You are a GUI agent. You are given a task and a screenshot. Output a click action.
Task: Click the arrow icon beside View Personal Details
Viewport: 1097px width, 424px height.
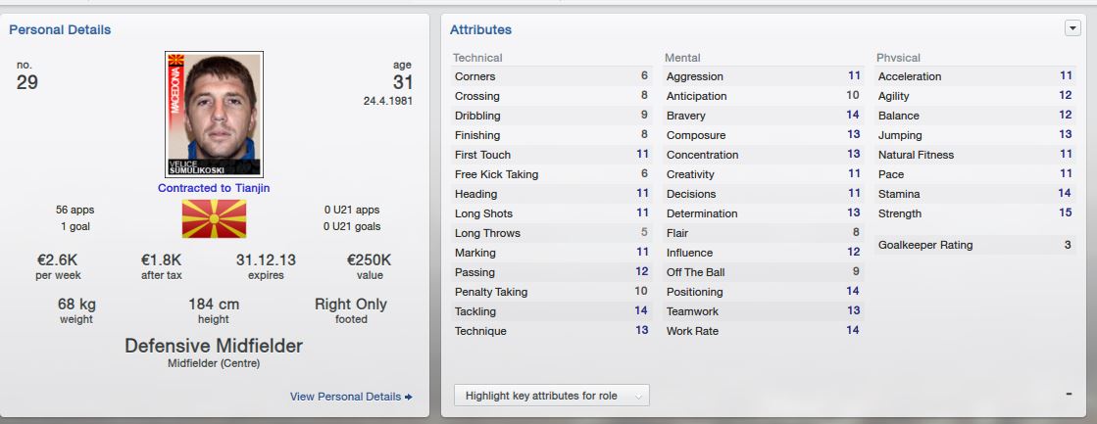pos(409,397)
